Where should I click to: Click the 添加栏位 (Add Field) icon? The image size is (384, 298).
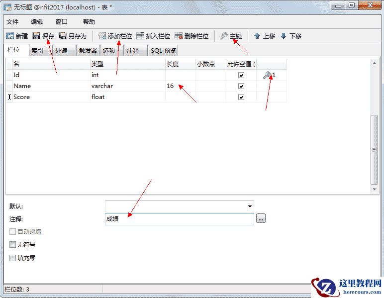tap(102, 36)
